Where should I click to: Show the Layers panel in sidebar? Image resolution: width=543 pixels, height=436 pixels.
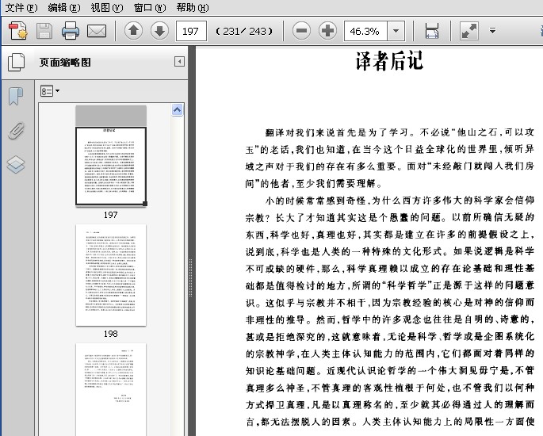[16, 164]
